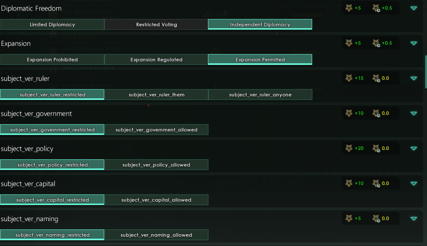Viewport: 427px width, 246px height.
Task: Click loyalty icon in subject_ver_naming row
Action: [349, 218]
